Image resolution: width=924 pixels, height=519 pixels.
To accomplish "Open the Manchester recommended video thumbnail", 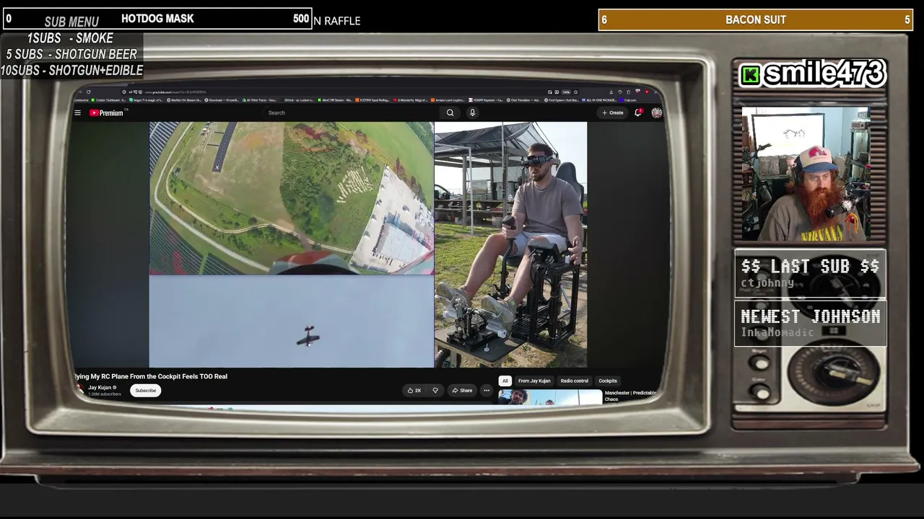I will coord(550,397).
